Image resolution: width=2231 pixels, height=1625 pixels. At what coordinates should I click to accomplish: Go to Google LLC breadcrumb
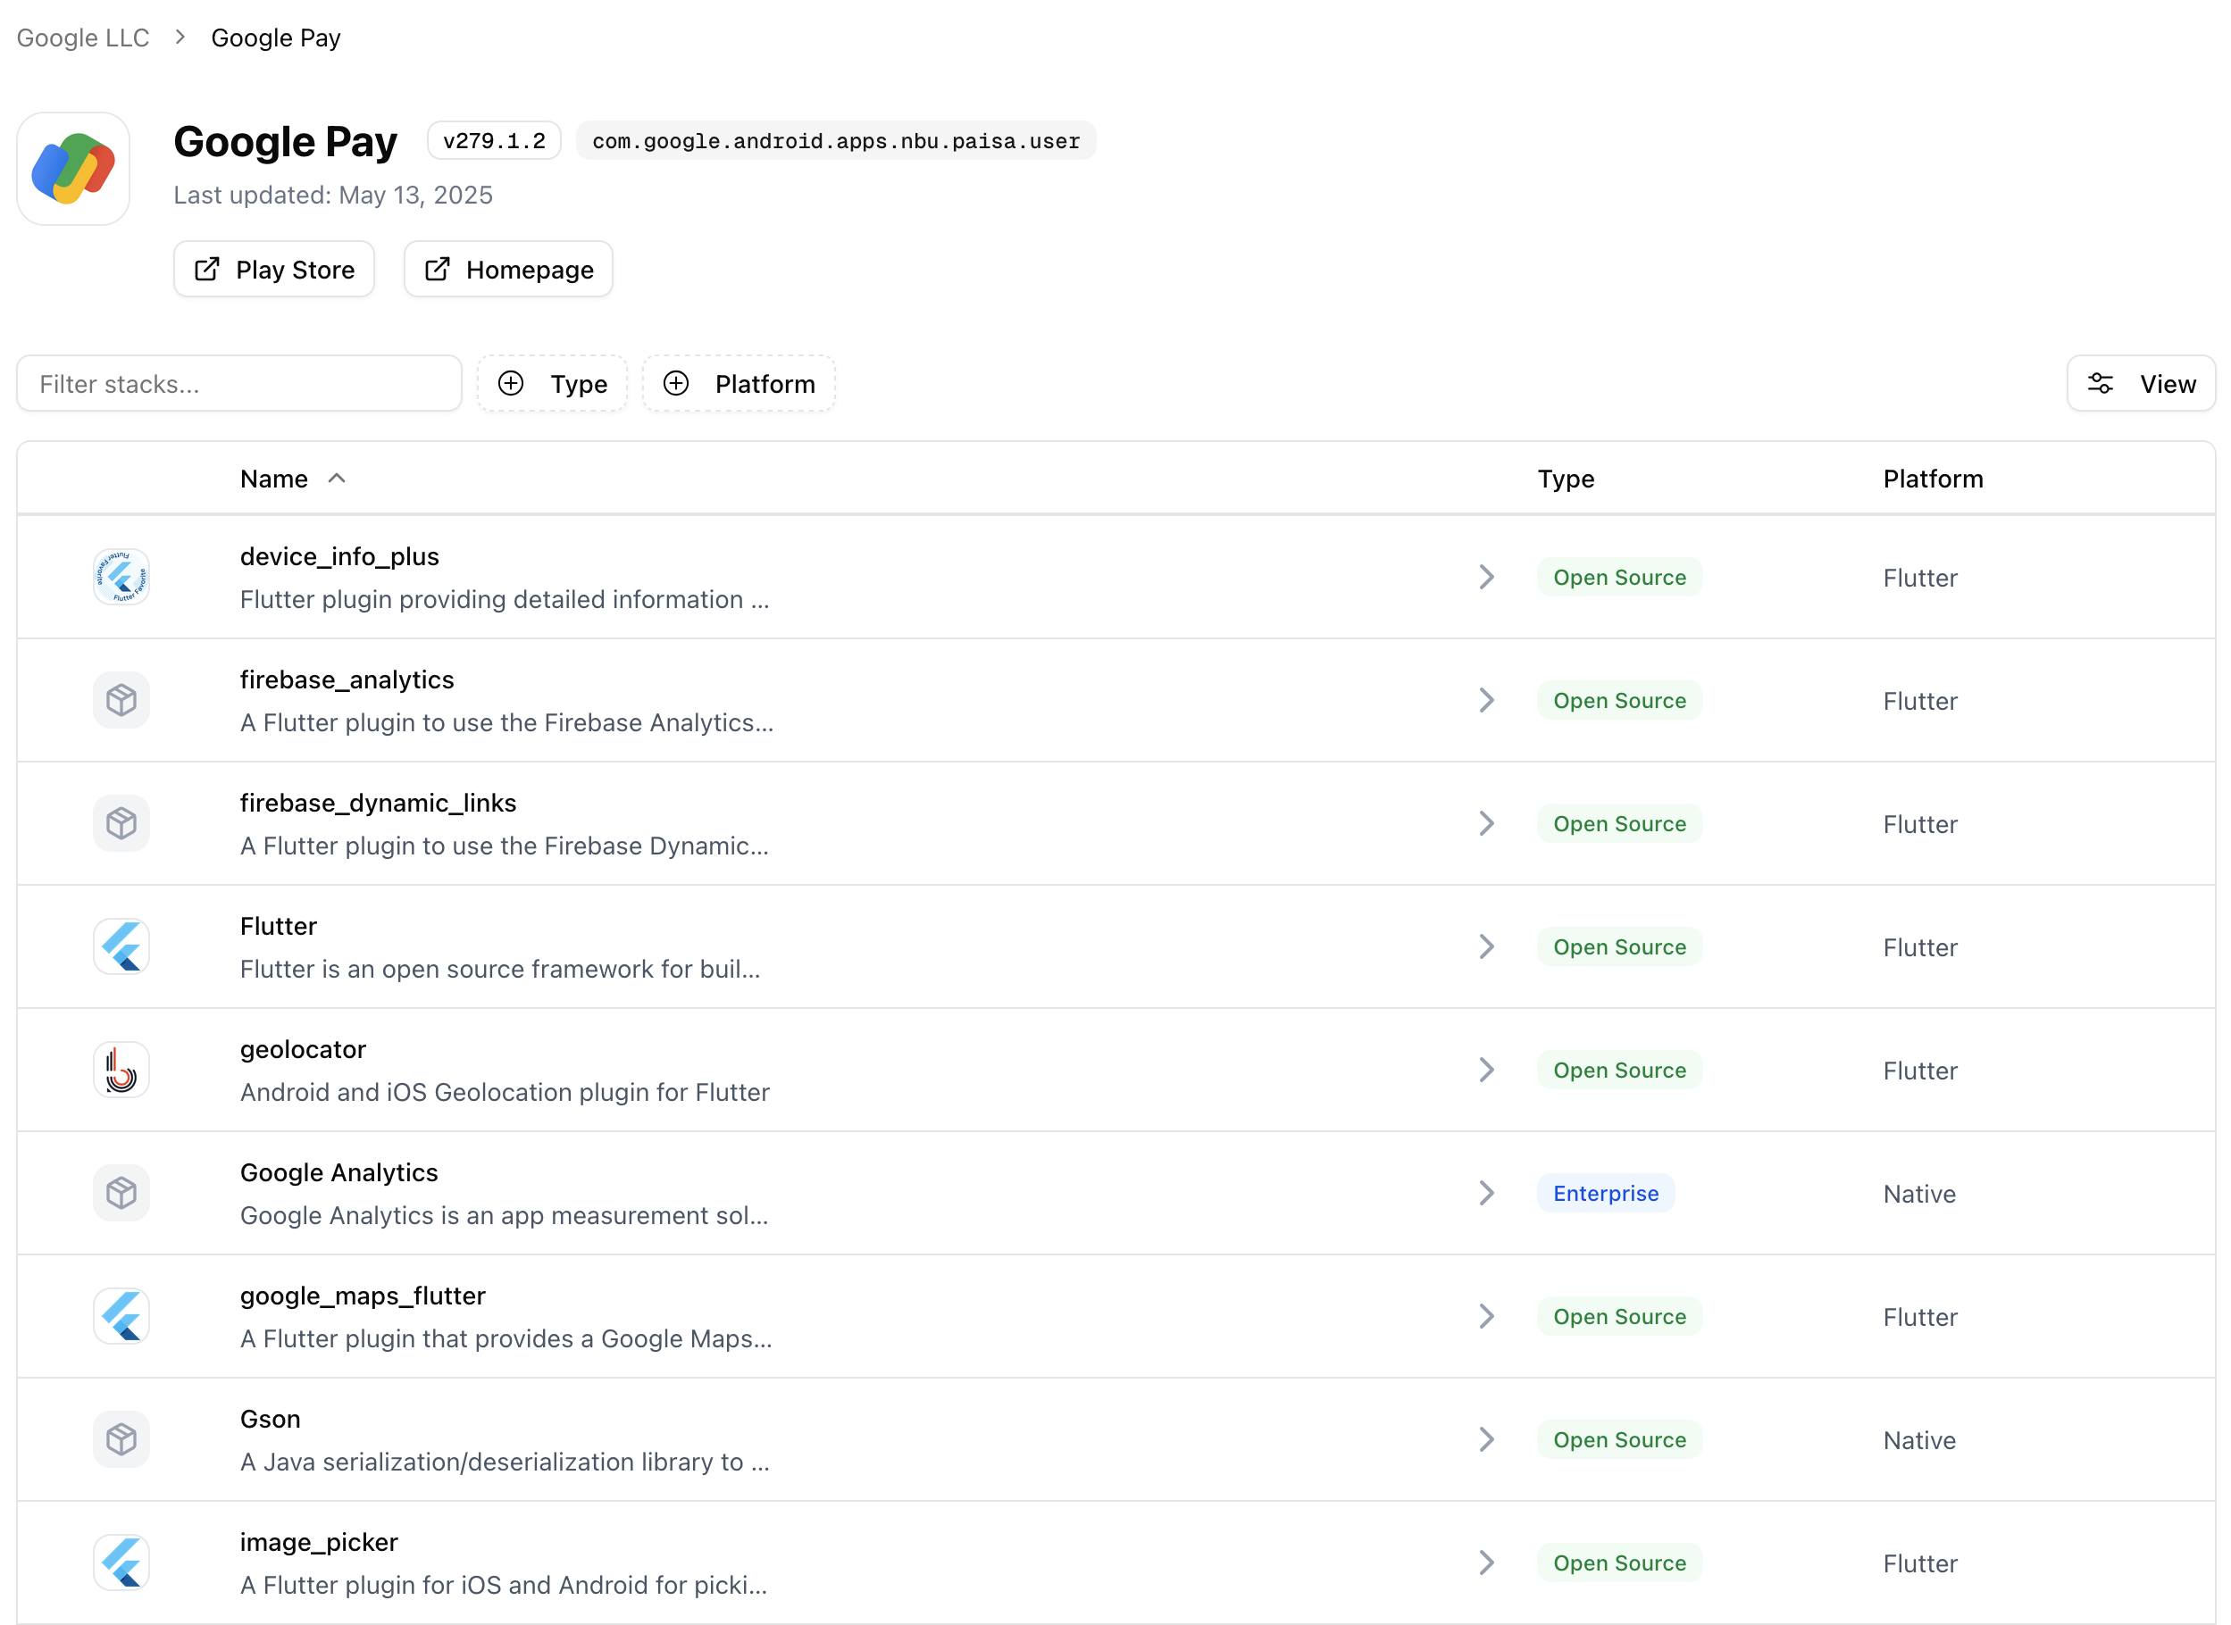(x=83, y=37)
